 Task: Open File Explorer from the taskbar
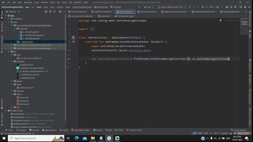click(x=93, y=138)
